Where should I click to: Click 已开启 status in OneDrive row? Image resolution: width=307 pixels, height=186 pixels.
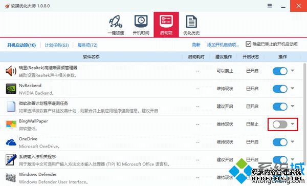pyautogui.click(x=252, y=142)
